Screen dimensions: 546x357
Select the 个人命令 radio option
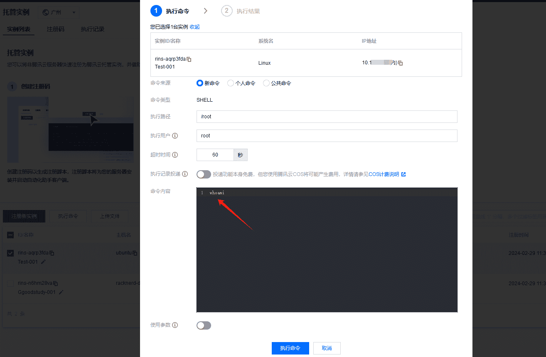[x=231, y=83]
